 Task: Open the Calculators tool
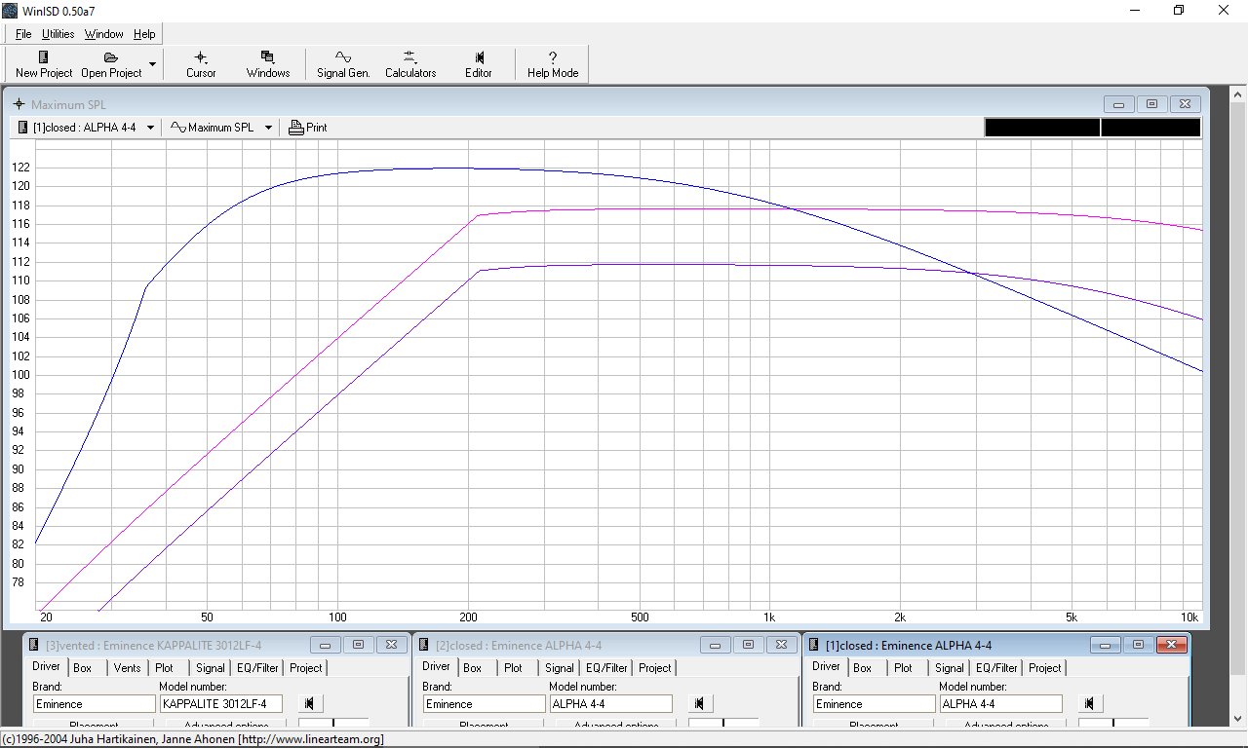click(410, 64)
